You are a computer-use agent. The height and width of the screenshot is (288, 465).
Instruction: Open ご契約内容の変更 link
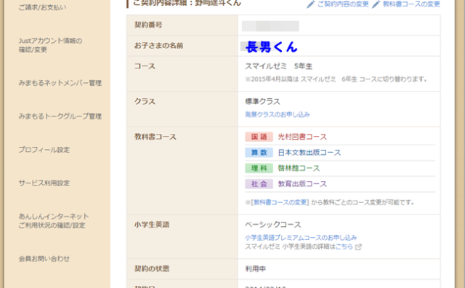(343, 4)
